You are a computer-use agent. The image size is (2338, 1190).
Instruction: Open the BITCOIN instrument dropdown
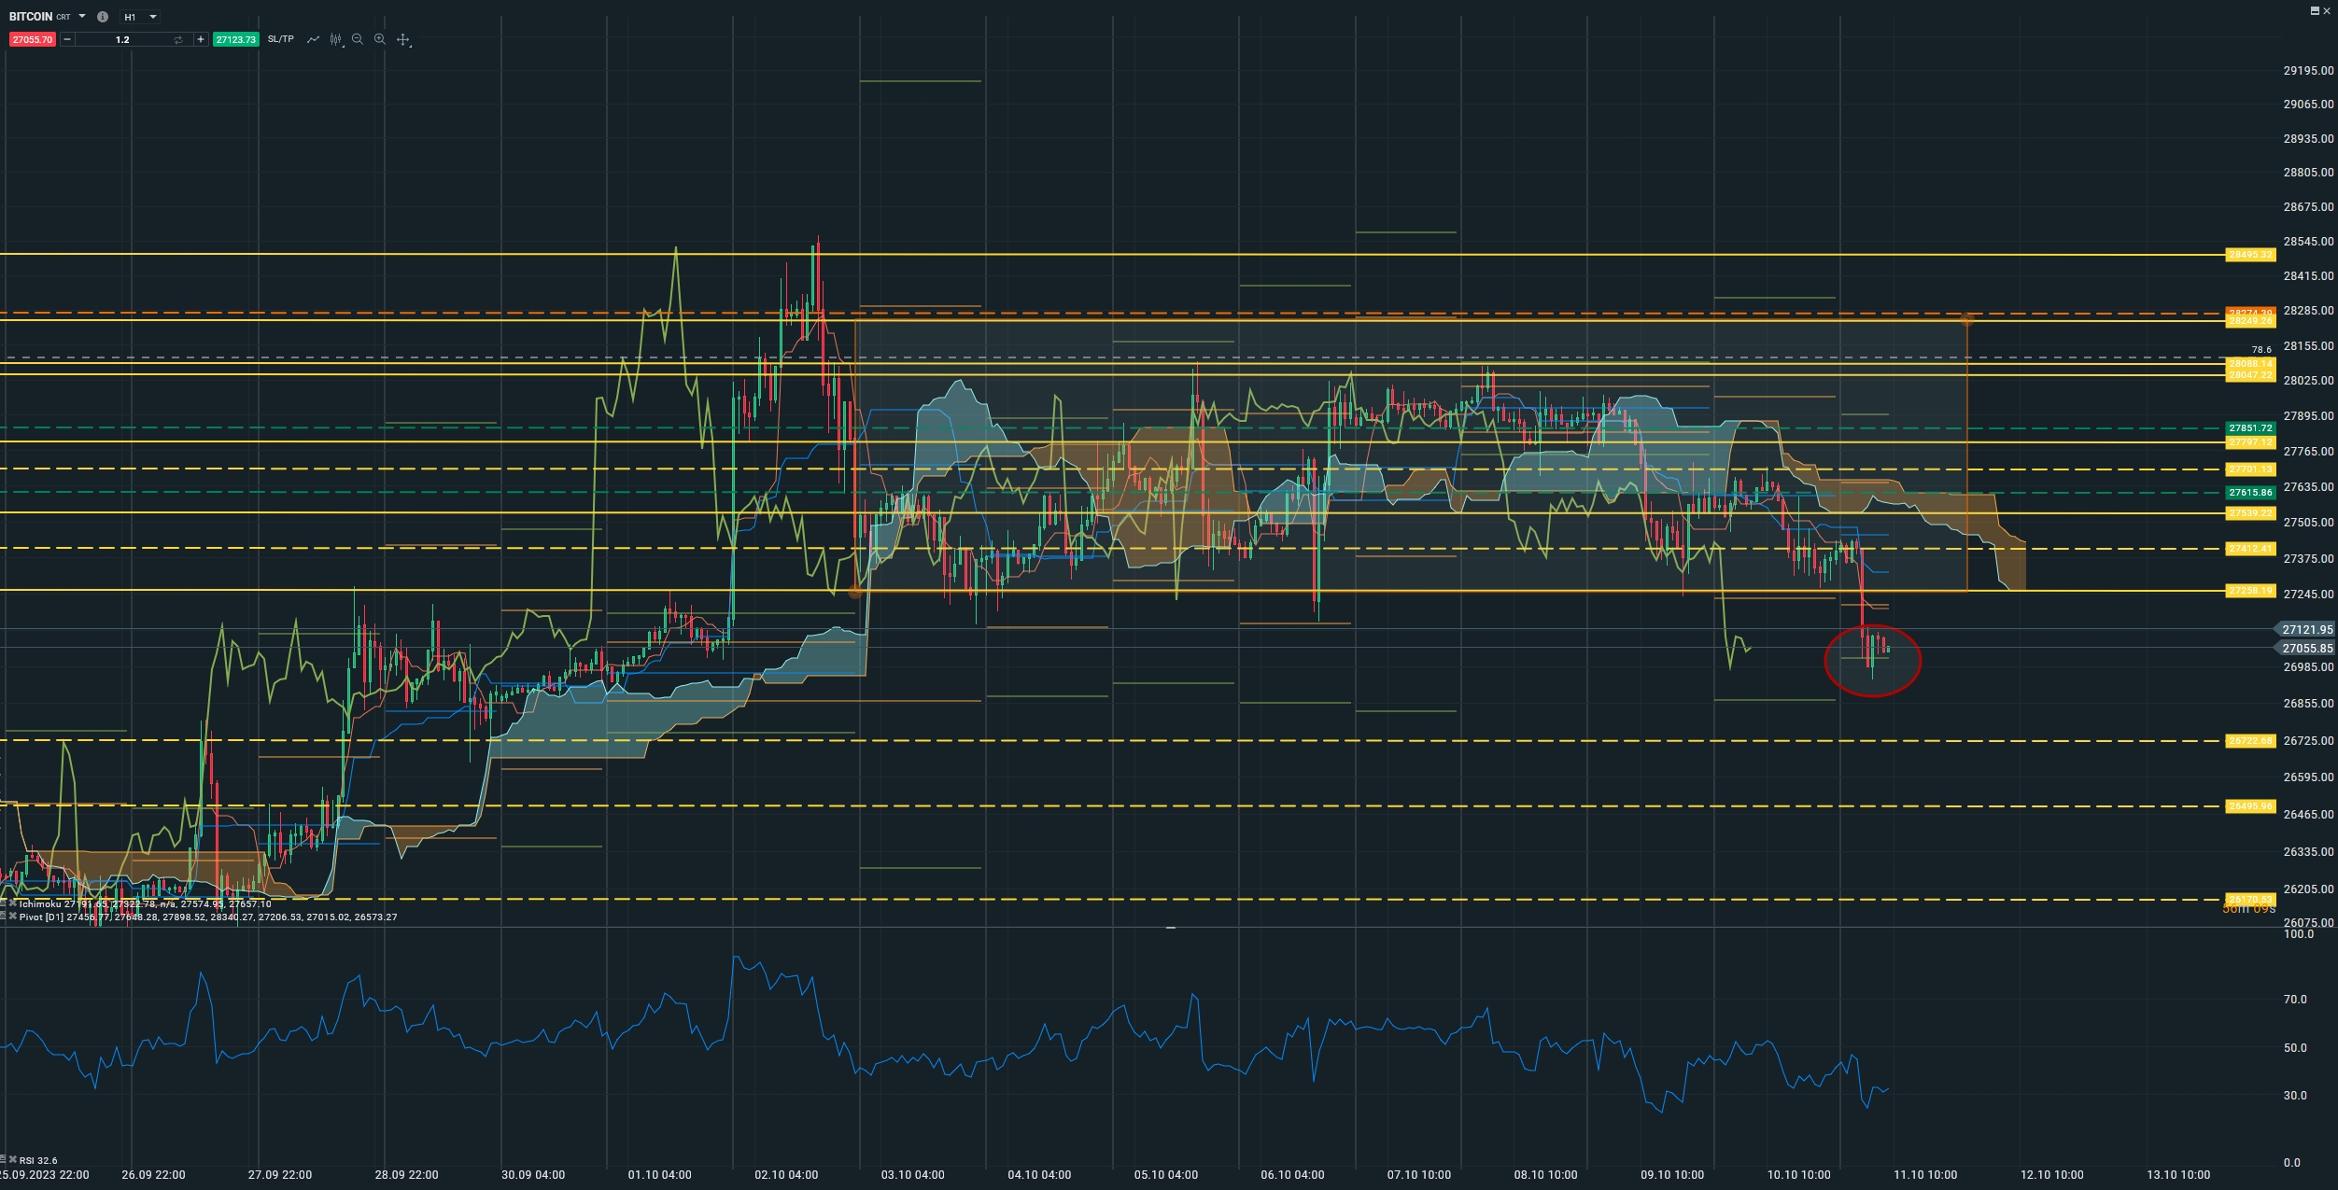tap(82, 17)
